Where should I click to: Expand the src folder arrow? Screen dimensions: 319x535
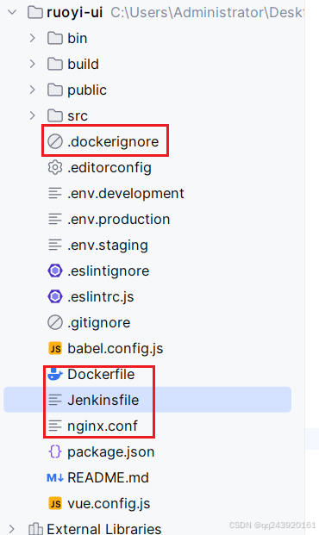point(33,115)
